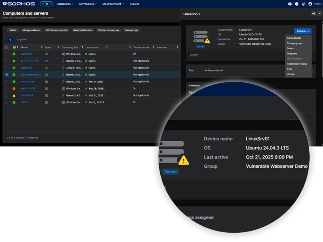Collapse the LinuxSrv01 side panel using the arrow icon
The width and height of the screenshot is (323, 242).
click(314, 14)
